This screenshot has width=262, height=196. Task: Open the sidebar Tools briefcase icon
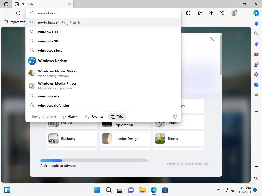pyautogui.click(x=256, y=54)
